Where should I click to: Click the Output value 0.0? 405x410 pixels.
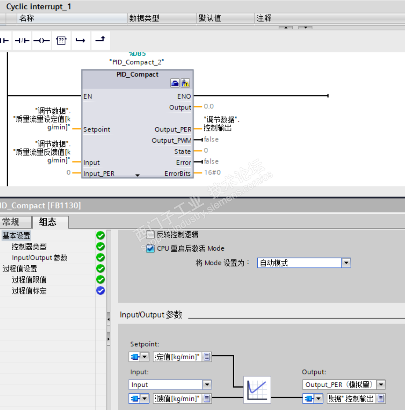coord(209,106)
